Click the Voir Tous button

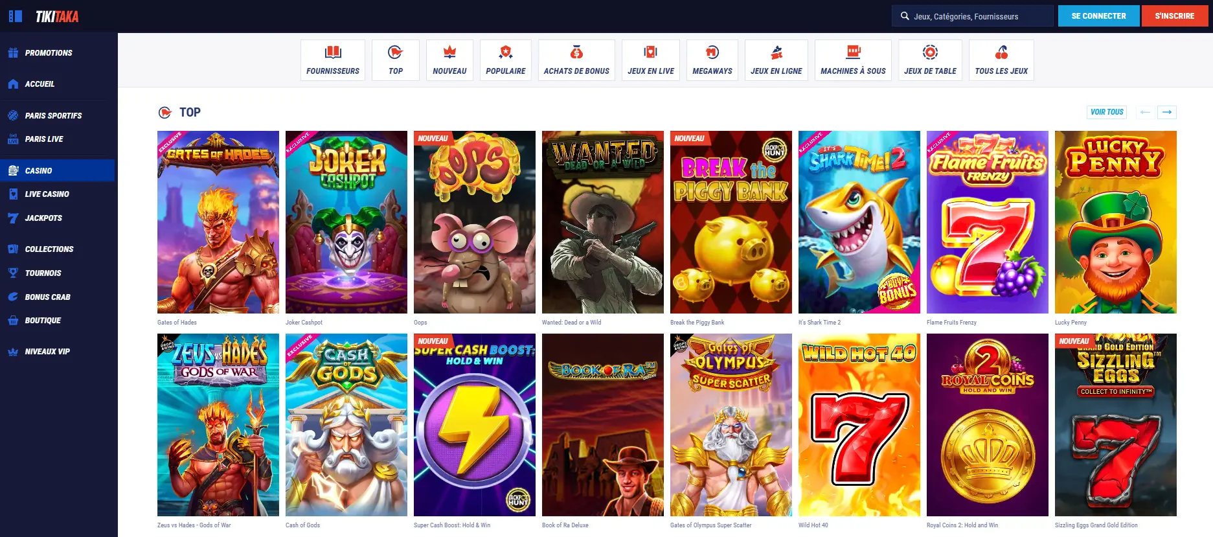[x=1107, y=112]
